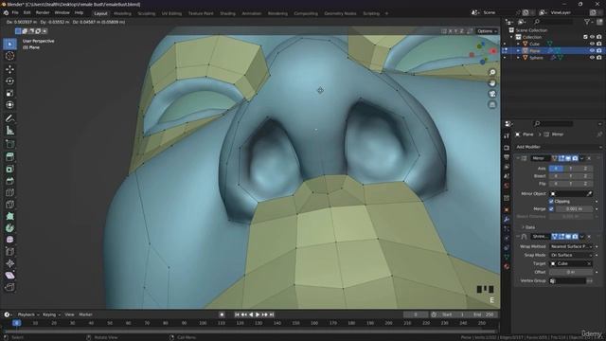Click the Shrinkwrap Offset value slider

571,272
